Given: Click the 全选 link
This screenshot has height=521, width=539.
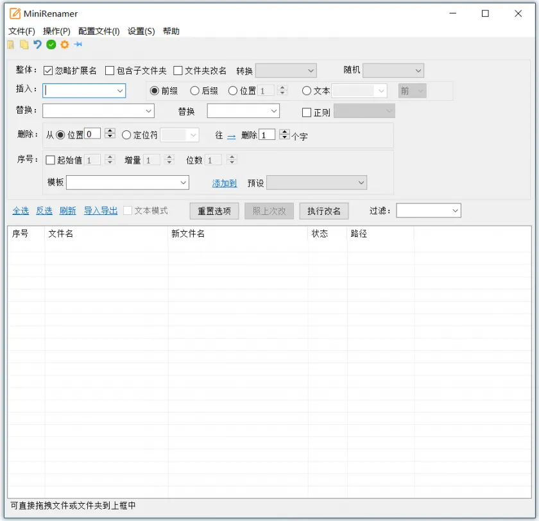Looking at the screenshot, I should point(21,210).
